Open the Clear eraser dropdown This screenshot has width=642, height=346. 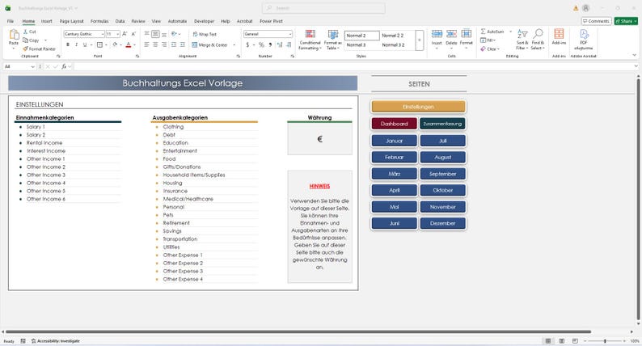490,49
